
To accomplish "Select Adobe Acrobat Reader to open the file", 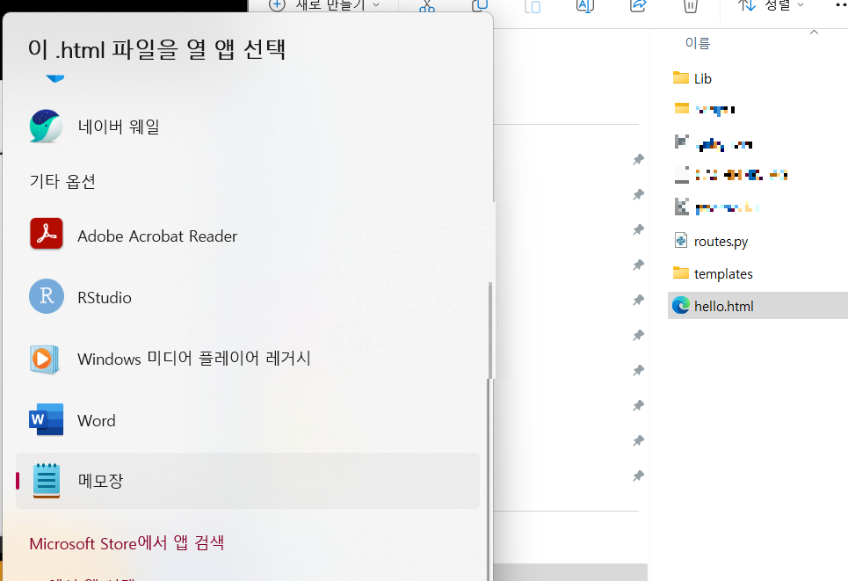I will pos(248,236).
